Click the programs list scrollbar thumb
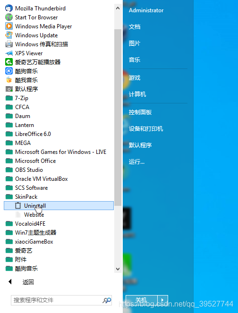The width and height of the screenshot is (238, 313). [x=118, y=118]
